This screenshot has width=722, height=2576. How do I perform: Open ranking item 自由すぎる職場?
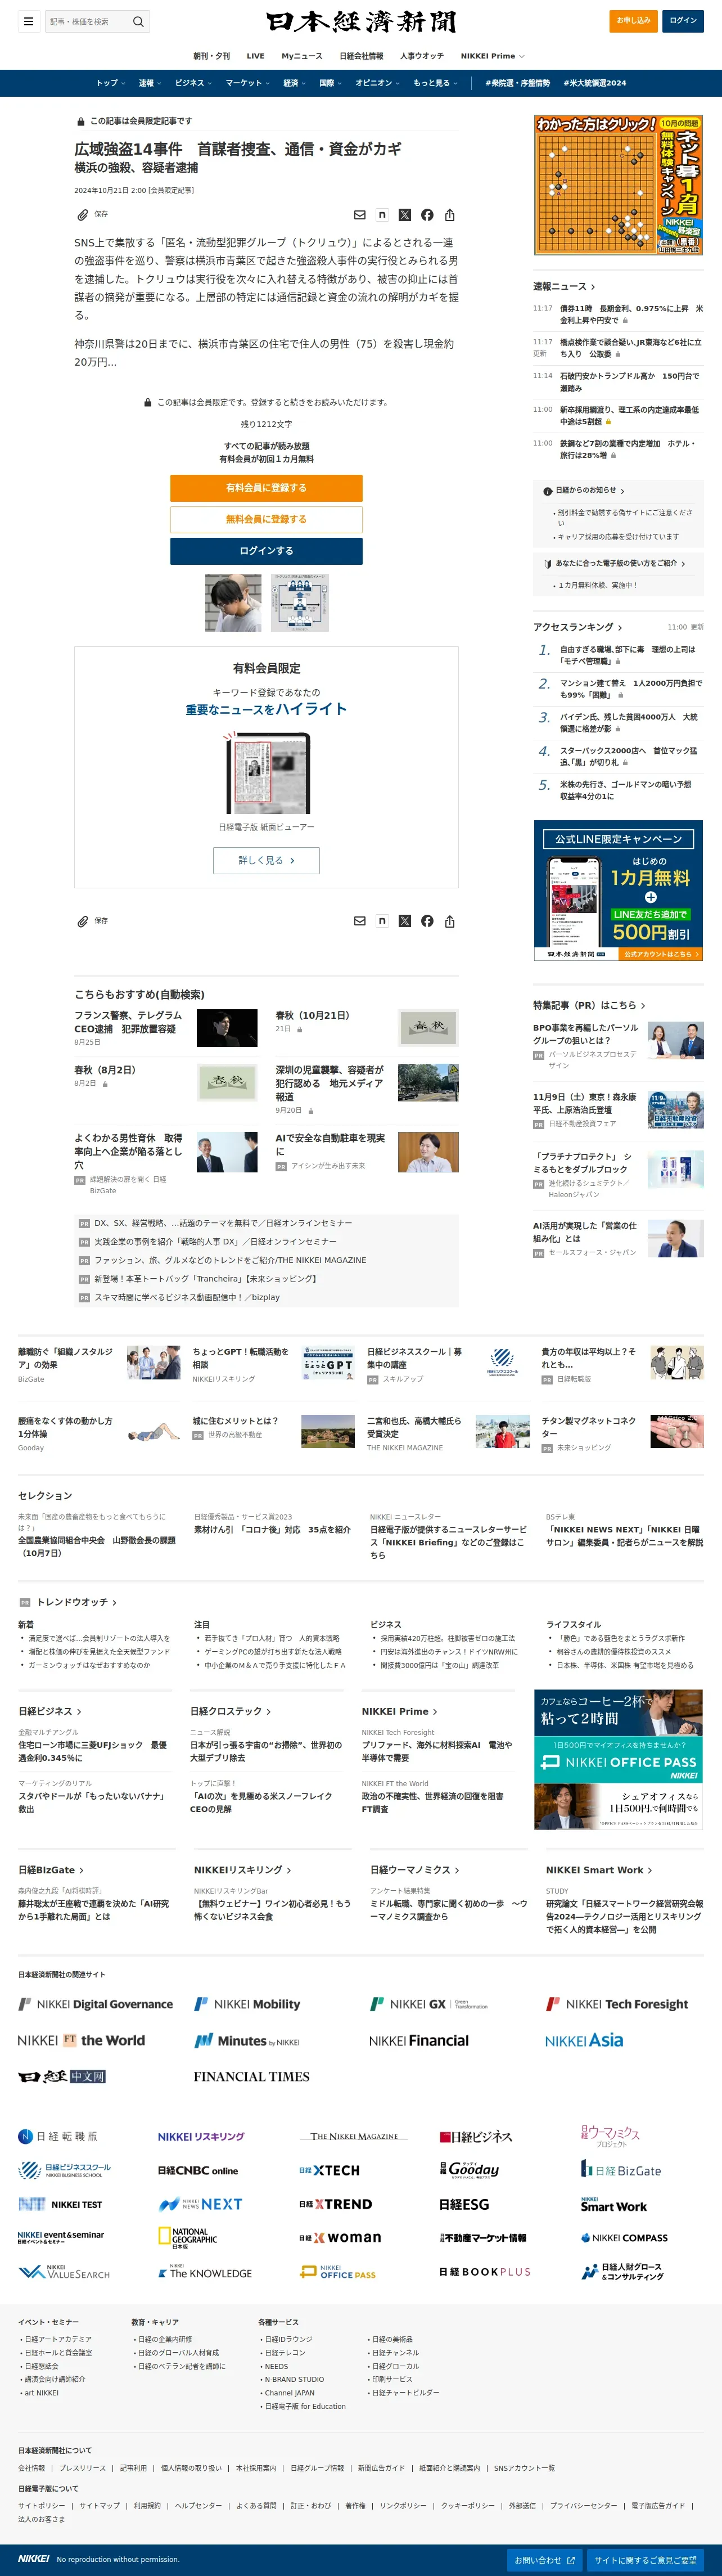coord(627,655)
